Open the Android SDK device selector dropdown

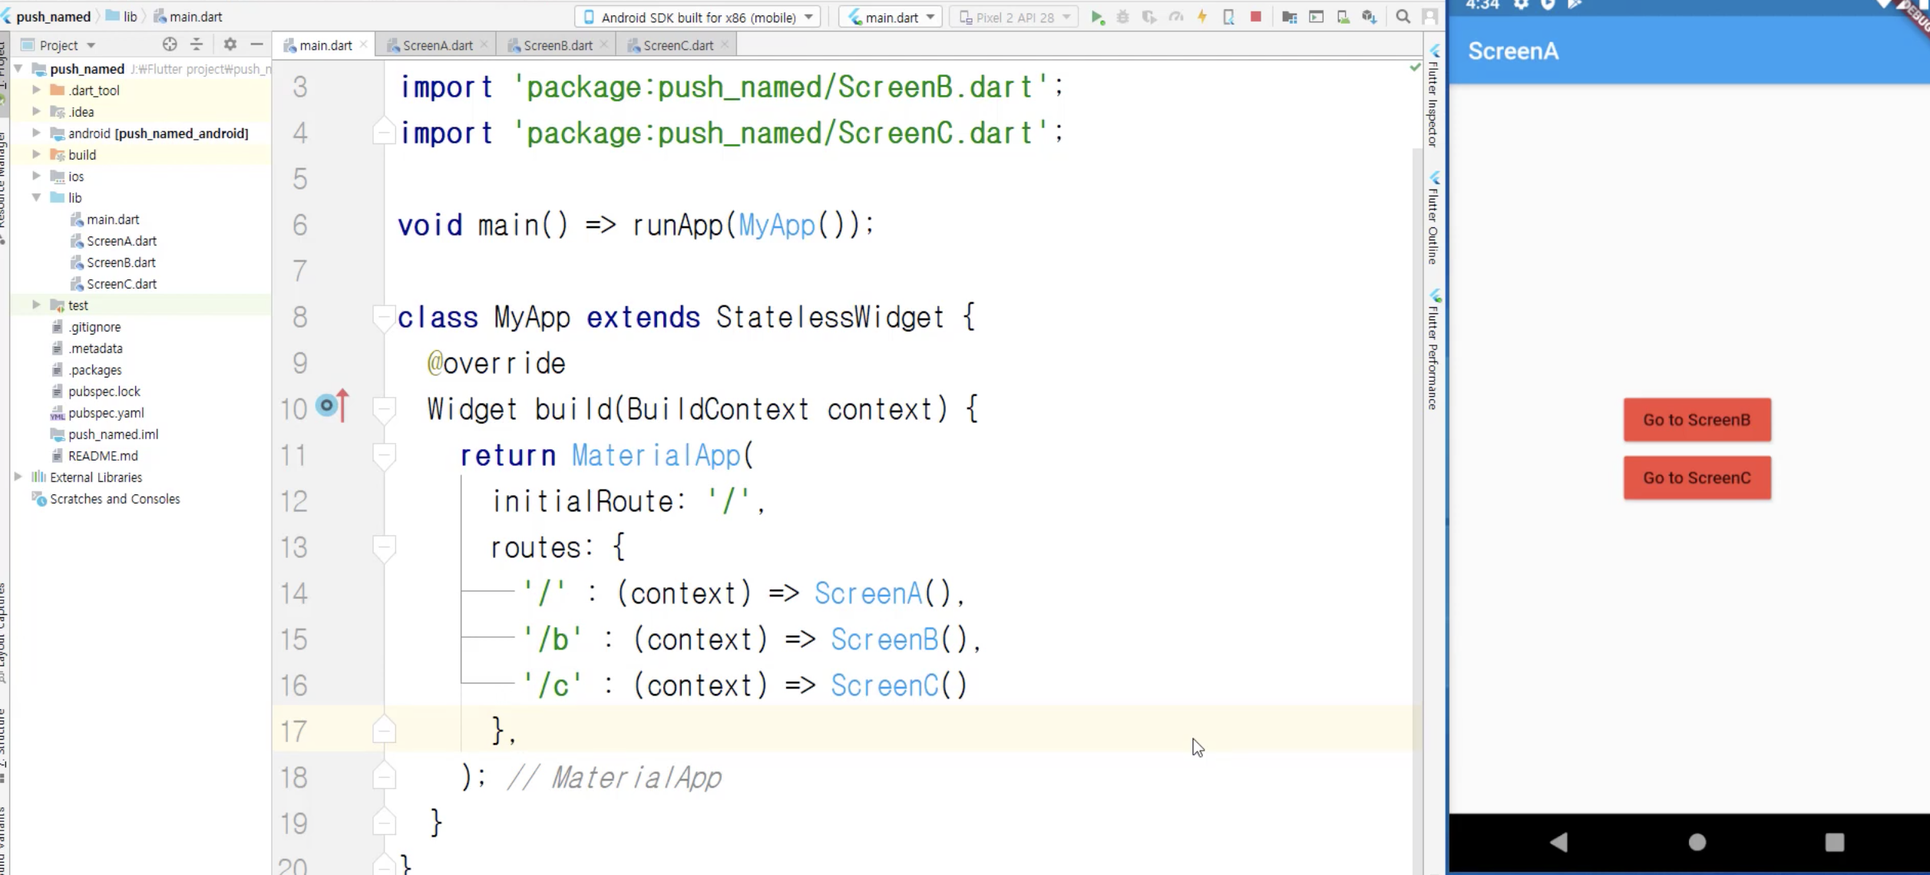(697, 17)
